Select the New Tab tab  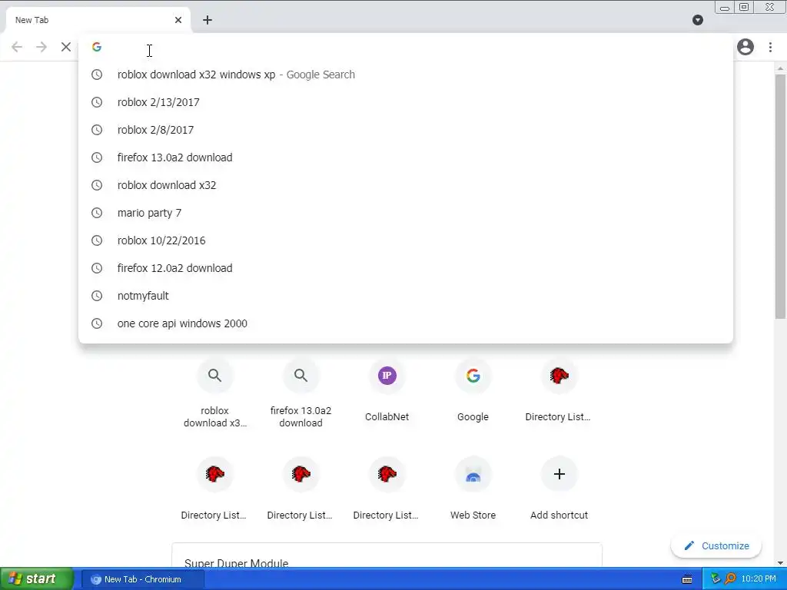click(98, 20)
